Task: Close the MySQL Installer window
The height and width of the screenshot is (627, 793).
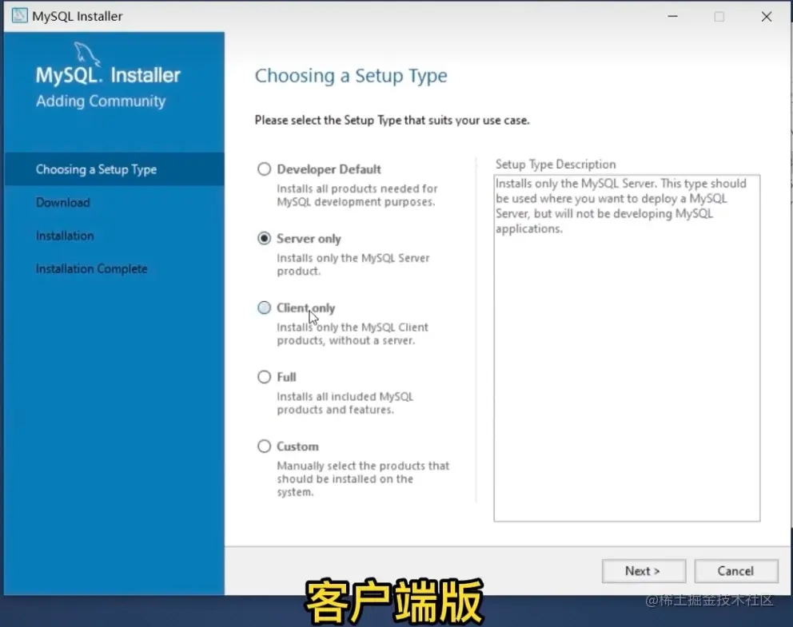Action: (766, 16)
